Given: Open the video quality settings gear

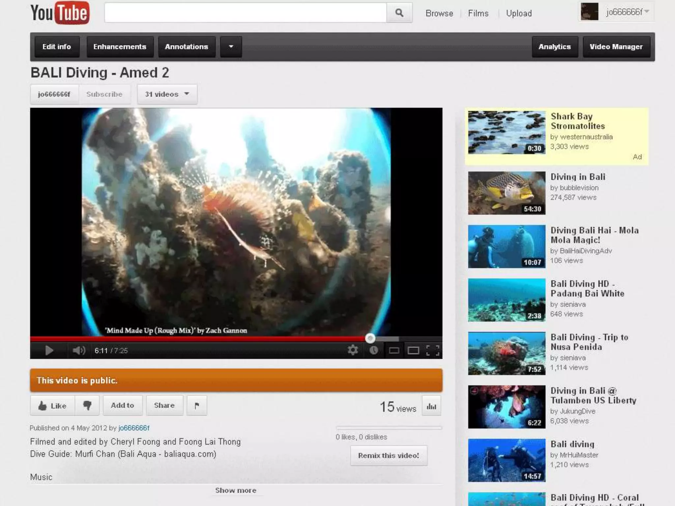Looking at the screenshot, I should tap(353, 350).
